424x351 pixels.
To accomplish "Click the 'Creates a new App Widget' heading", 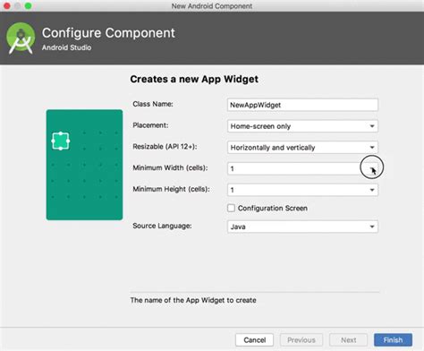I will click(194, 79).
